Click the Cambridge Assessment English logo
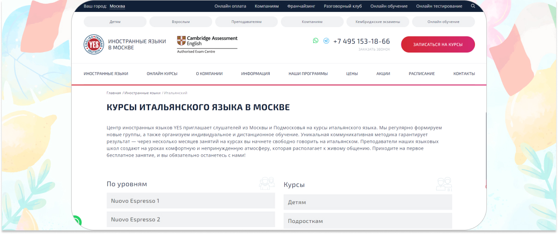The width and height of the screenshot is (558, 234). [x=207, y=44]
